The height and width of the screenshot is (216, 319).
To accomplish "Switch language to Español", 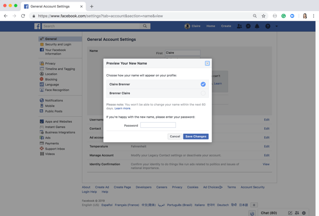I will tap(107, 205).
